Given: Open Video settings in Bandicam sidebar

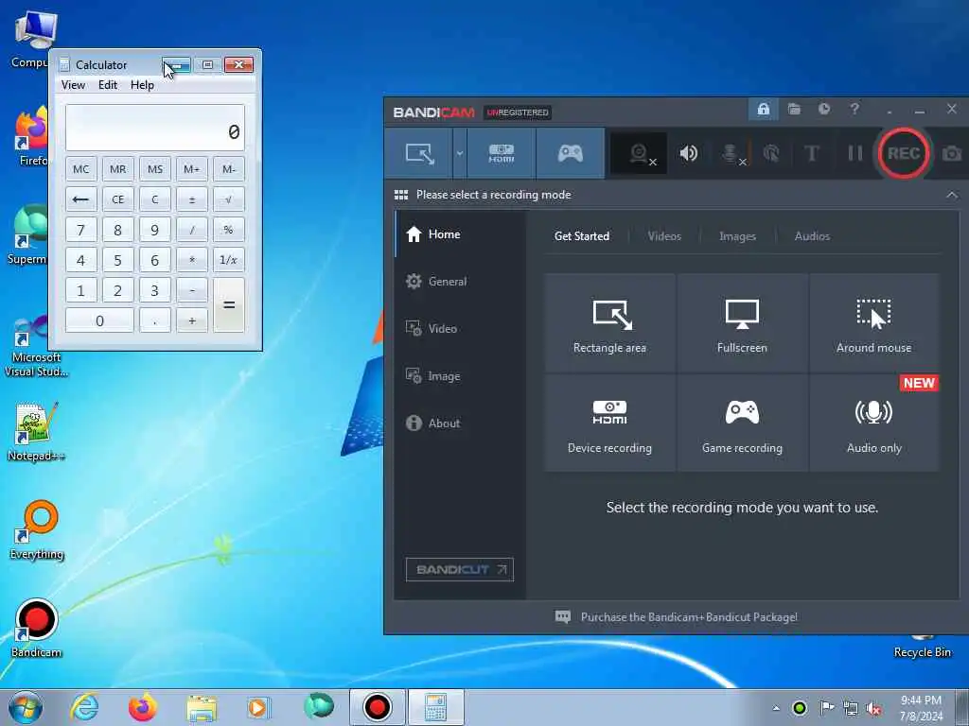Looking at the screenshot, I should [461, 328].
